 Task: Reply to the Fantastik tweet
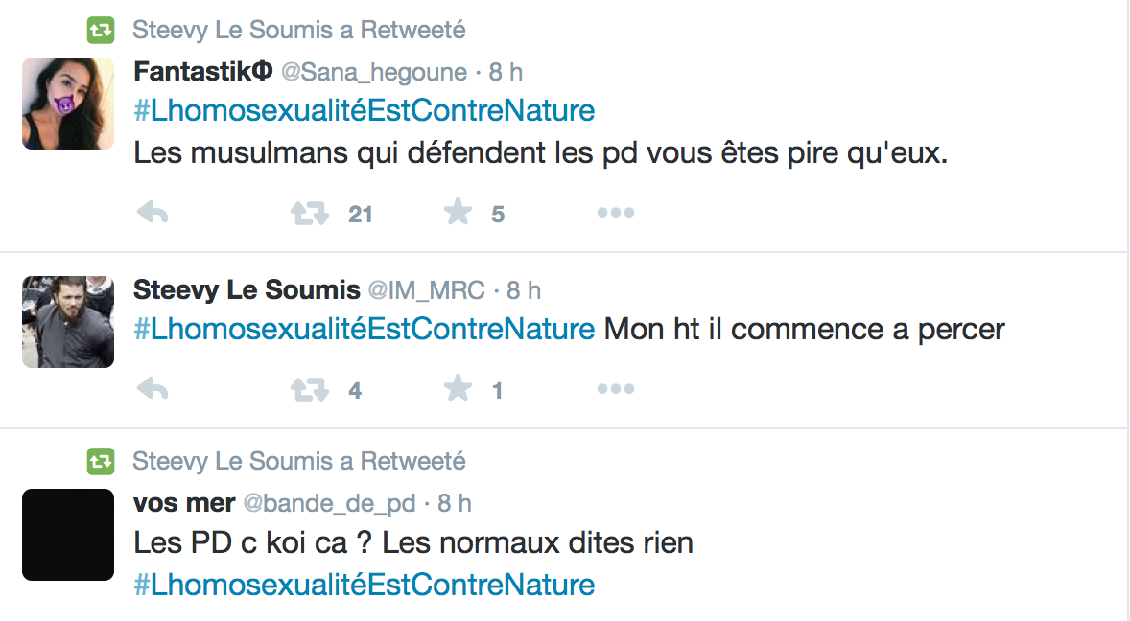(x=153, y=213)
